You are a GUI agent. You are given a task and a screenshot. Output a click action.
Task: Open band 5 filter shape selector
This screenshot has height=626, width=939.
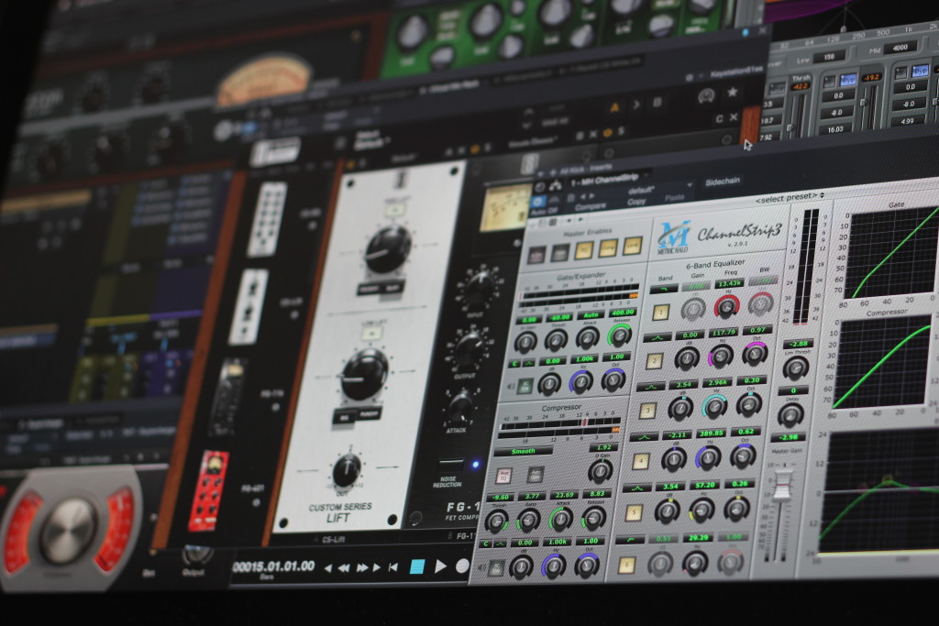click(636, 489)
